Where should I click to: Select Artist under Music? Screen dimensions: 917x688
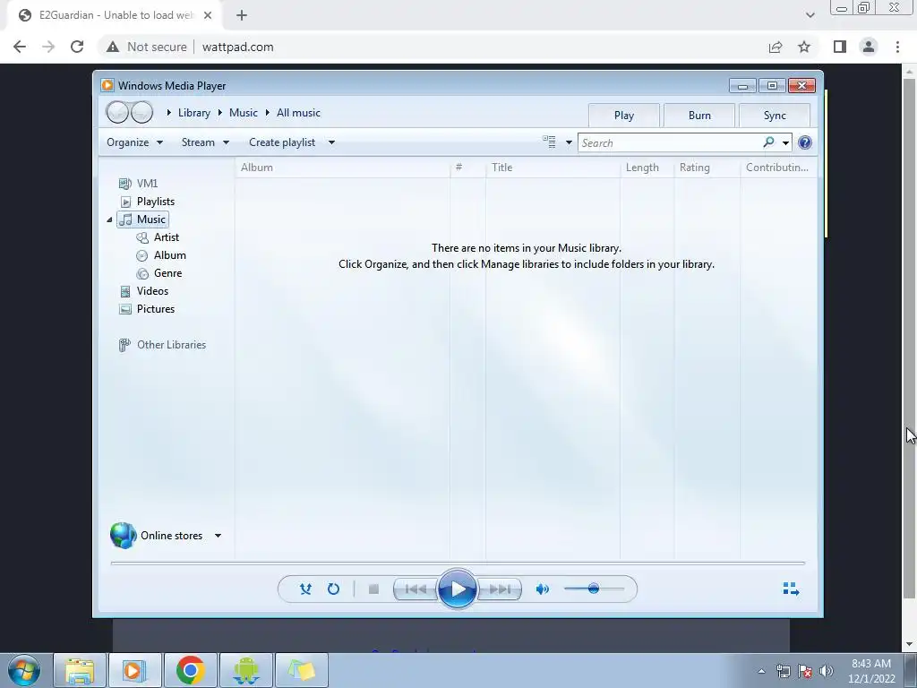pyautogui.click(x=158, y=237)
